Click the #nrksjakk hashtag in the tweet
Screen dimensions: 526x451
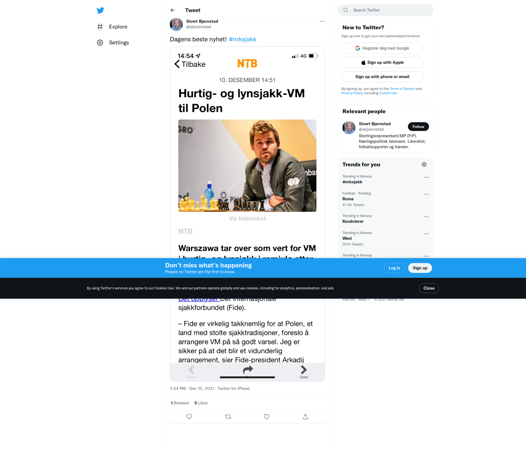242,39
